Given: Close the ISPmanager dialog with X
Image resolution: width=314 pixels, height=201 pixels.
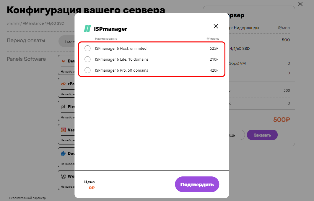Looking at the screenshot, I should (x=216, y=26).
